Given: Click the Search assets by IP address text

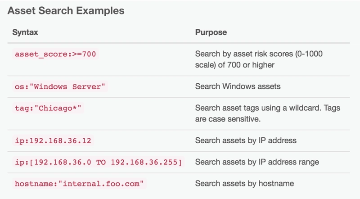Looking at the screenshot, I should (246, 140).
